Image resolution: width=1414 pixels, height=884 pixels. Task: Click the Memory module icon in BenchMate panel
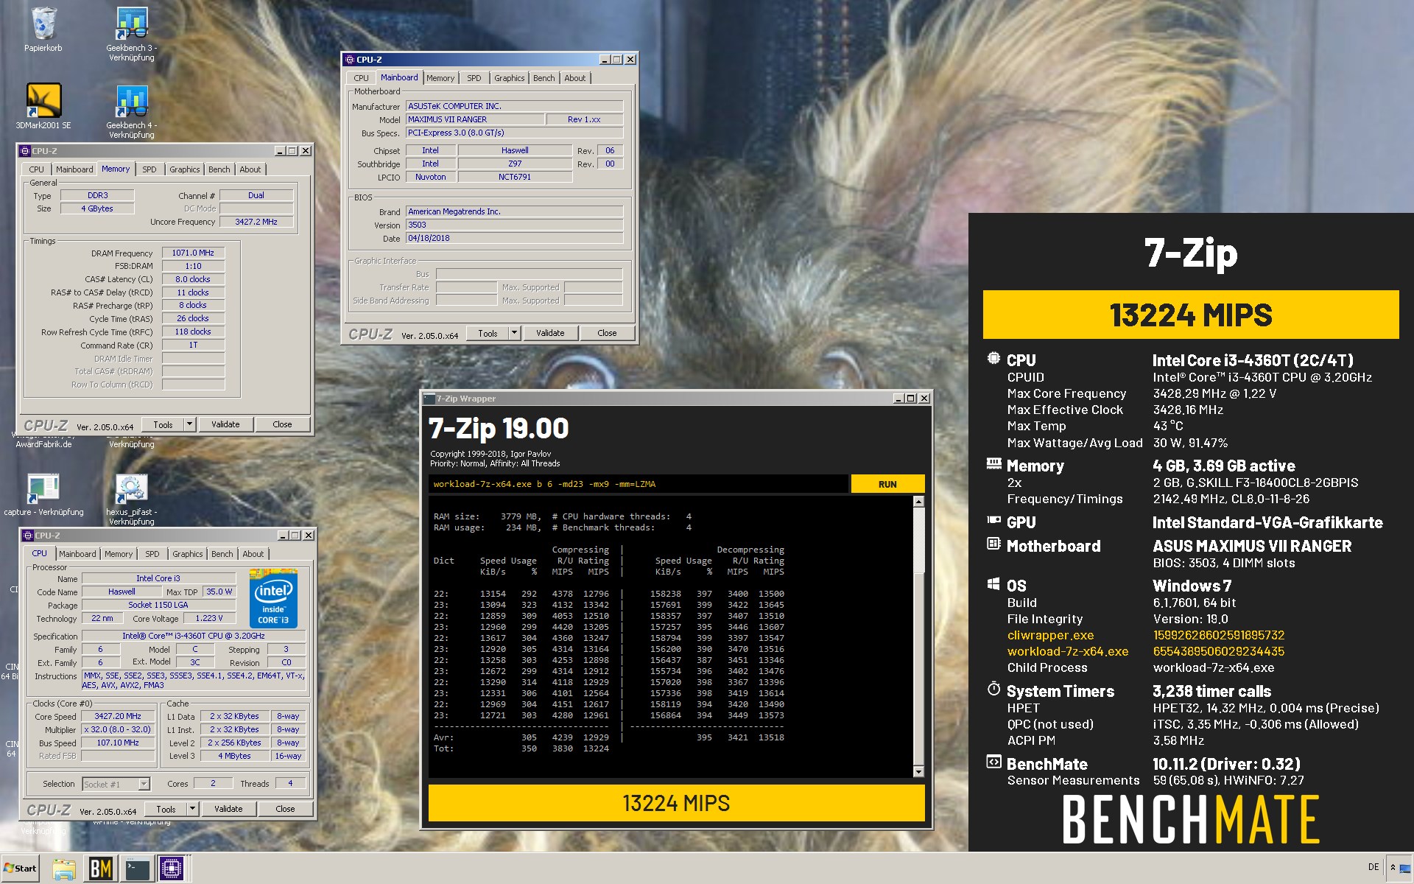pyautogui.click(x=993, y=464)
